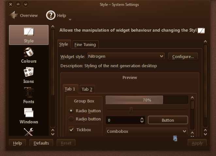The width and height of the screenshot is (216, 156).
Task: Click the Defaults button
Action: (x=41, y=143)
